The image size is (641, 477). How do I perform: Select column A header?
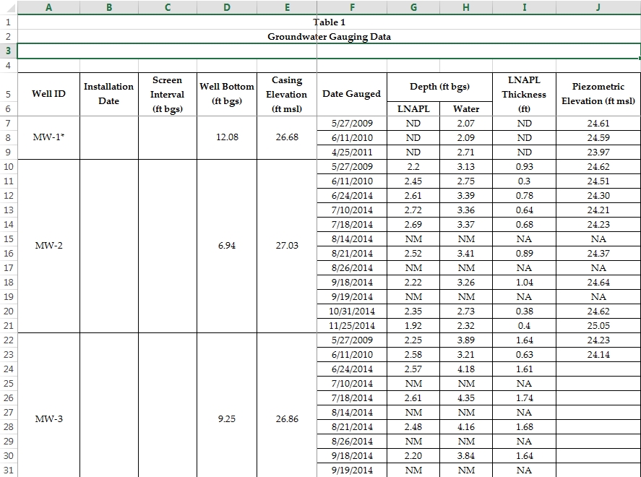[x=48, y=7]
